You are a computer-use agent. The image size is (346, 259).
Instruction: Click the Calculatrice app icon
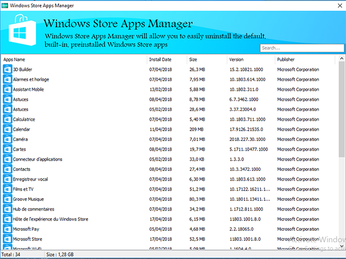(x=7, y=119)
